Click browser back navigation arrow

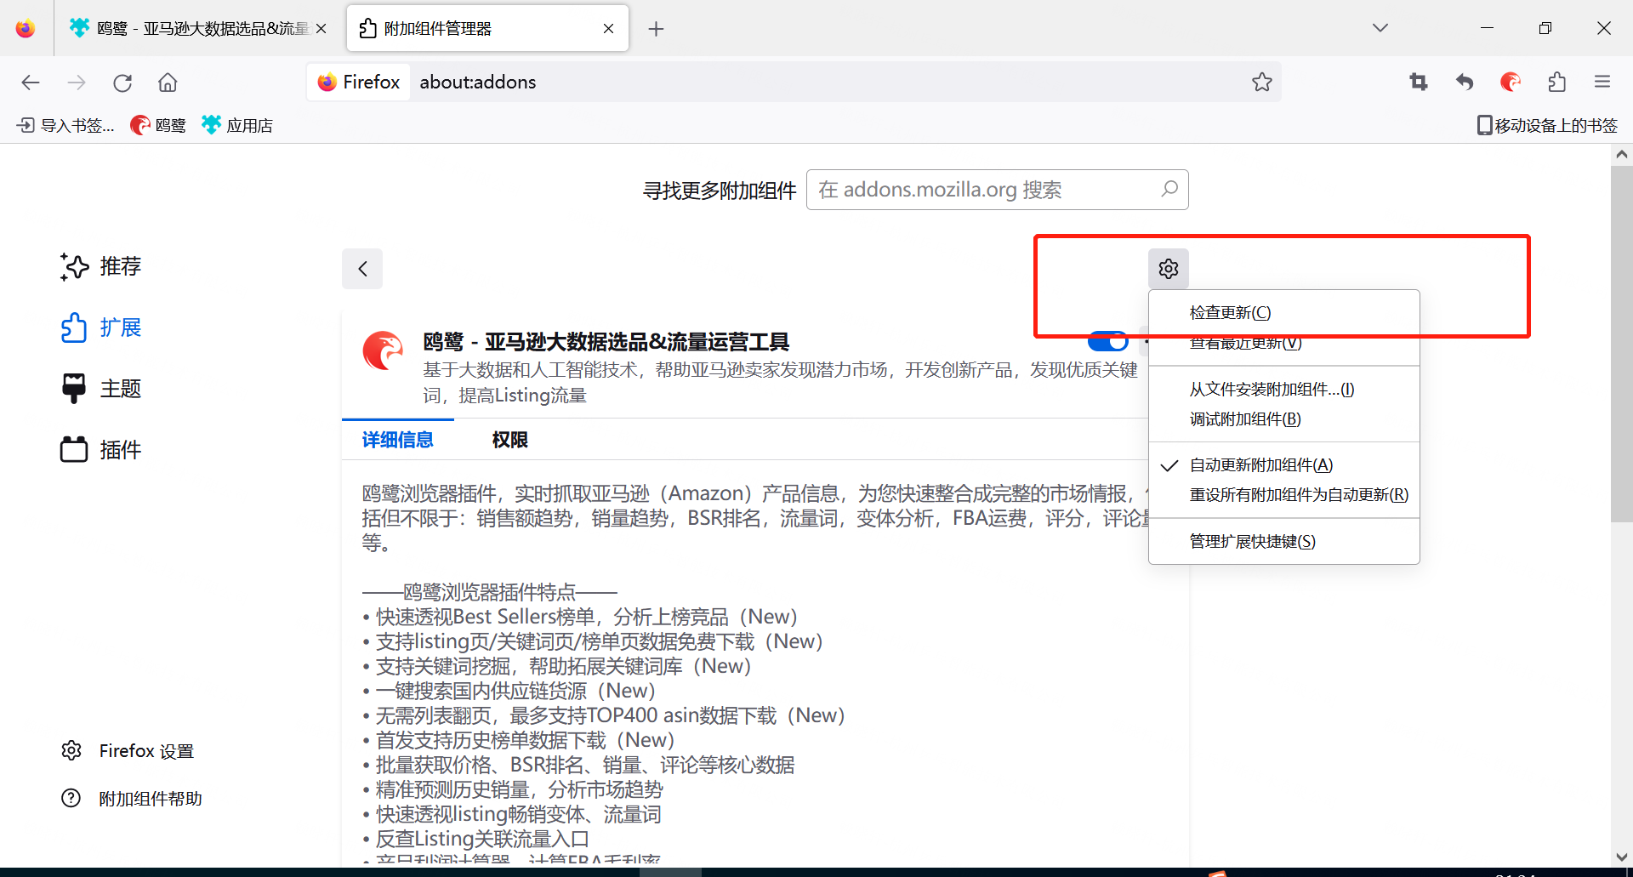pos(31,83)
